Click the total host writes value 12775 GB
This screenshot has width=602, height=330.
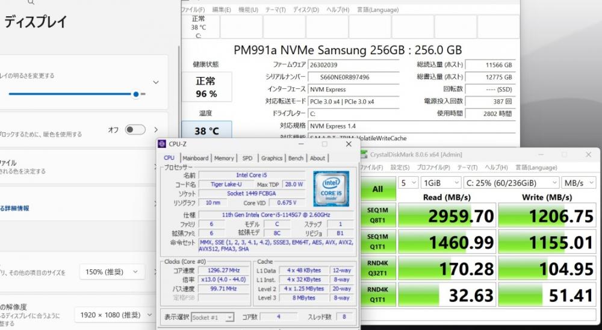[x=490, y=77]
